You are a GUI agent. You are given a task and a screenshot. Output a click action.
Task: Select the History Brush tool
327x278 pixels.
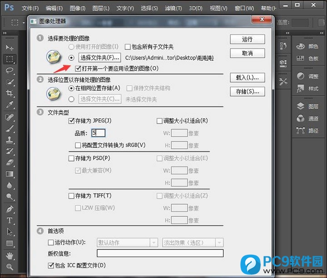(10, 151)
